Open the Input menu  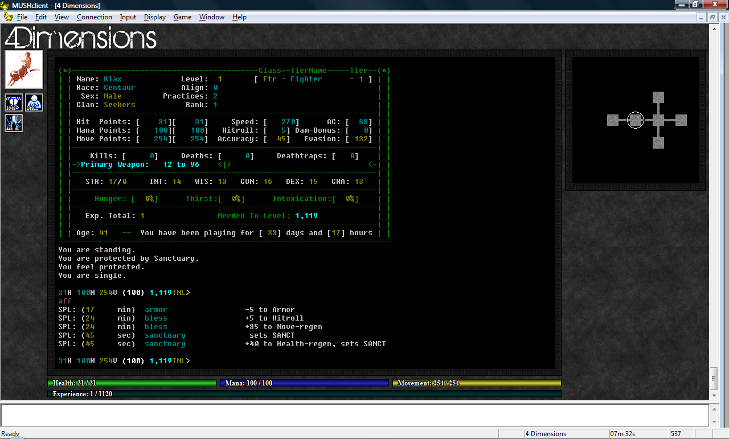128,17
